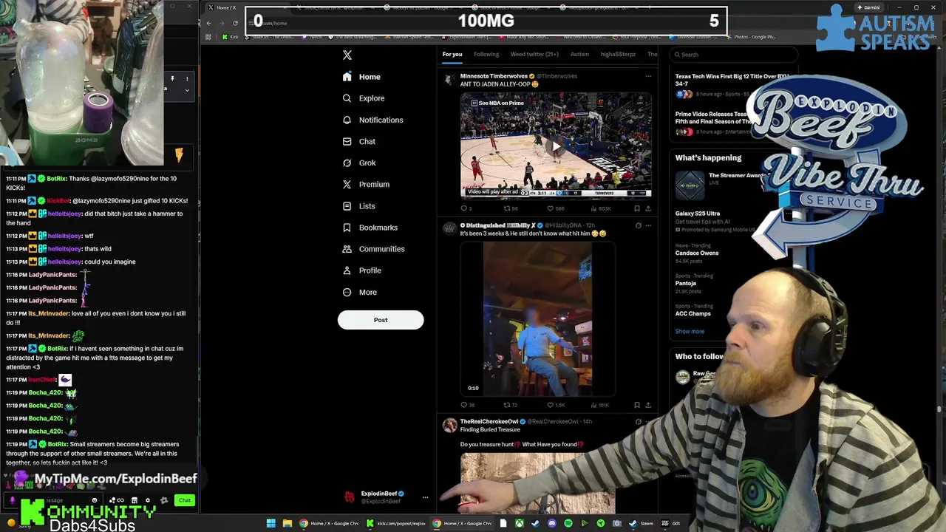Open the Gemini button in Chrome
Screen dimensions: 946x532
point(868,7)
